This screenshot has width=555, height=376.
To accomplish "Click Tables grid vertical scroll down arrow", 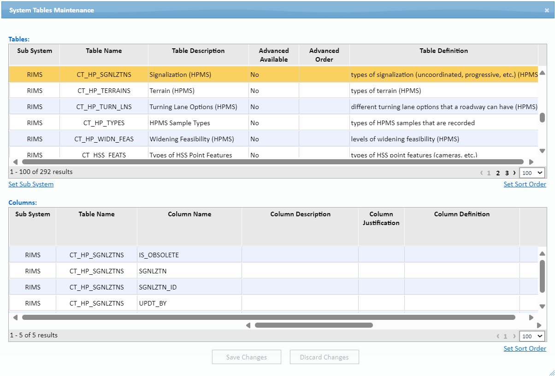I will click(x=543, y=151).
